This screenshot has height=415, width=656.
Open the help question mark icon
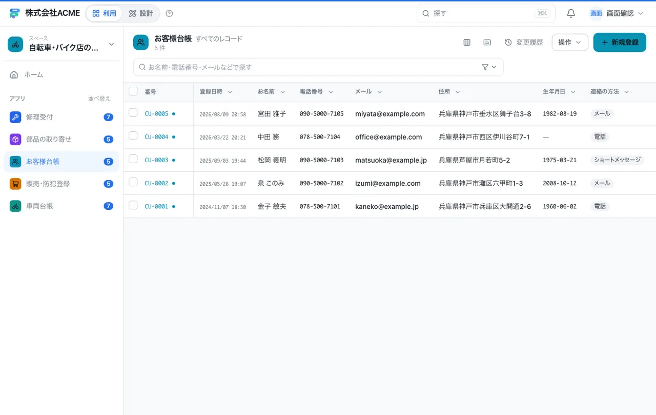pos(170,13)
